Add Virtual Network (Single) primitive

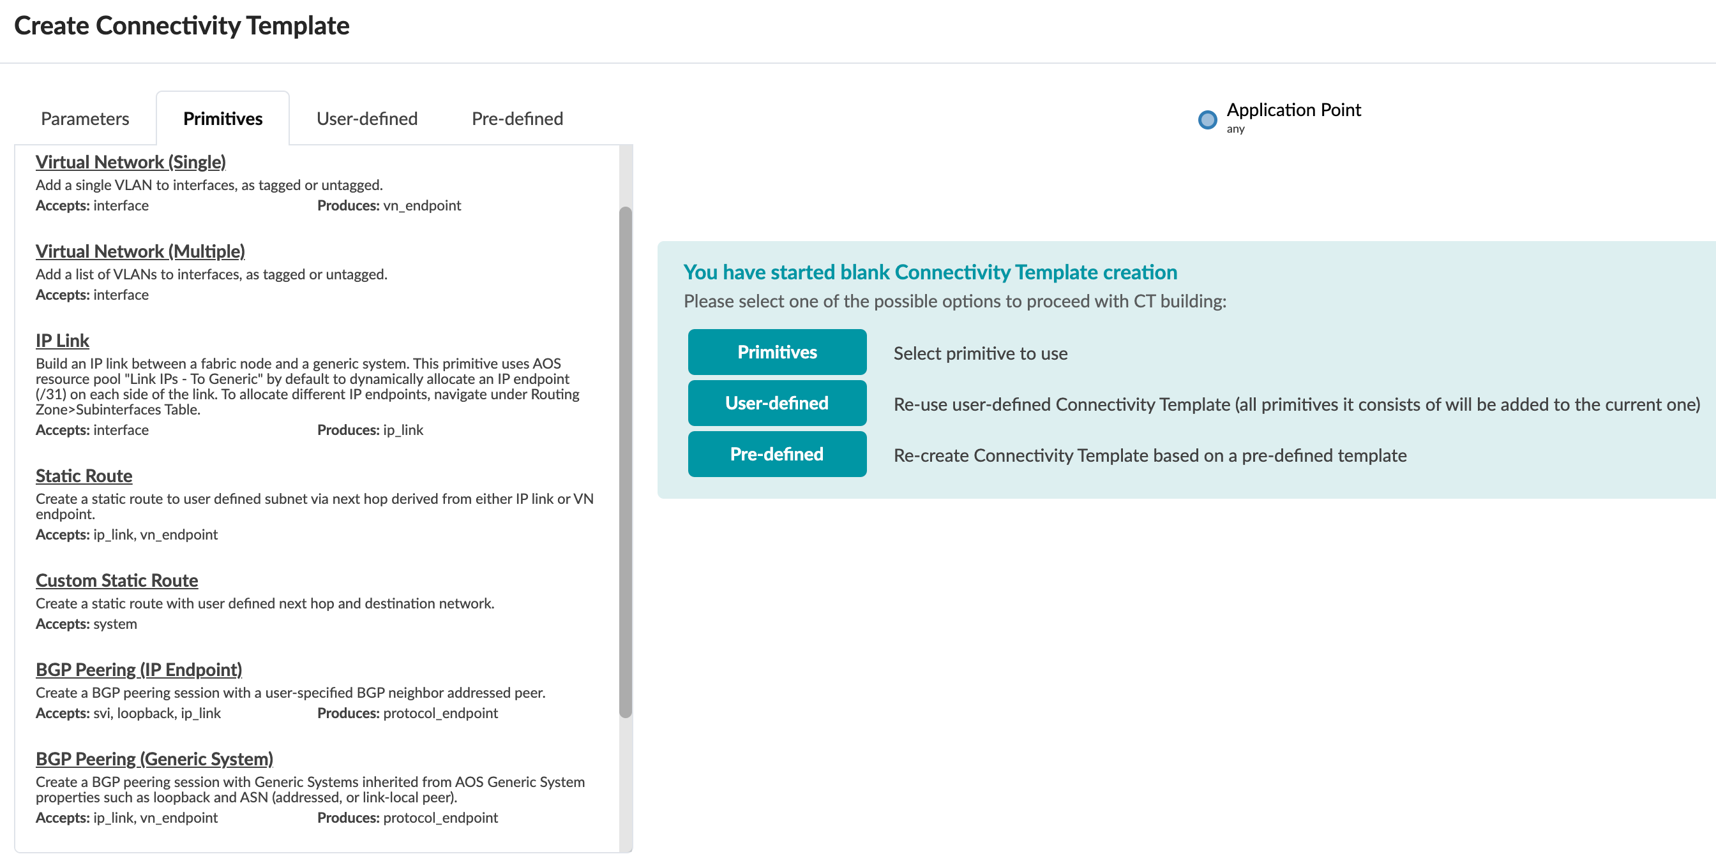pos(131,162)
